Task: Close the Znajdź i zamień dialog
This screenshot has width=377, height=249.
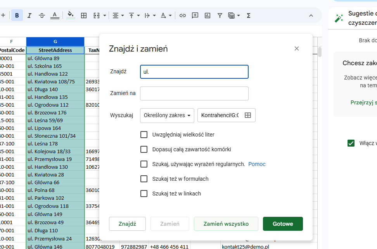Action: click(x=297, y=48)
